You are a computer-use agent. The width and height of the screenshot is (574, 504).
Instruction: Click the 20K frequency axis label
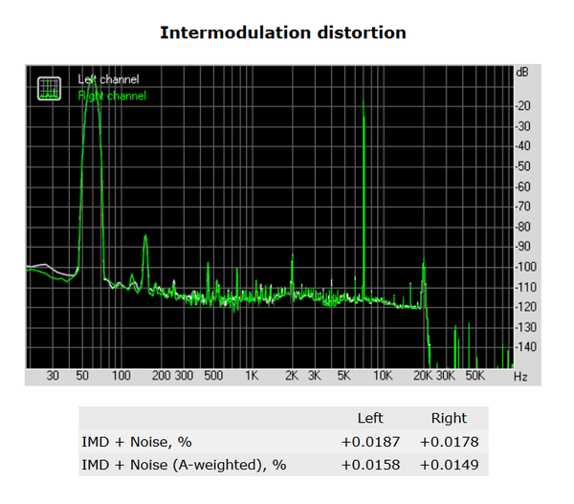423,376
